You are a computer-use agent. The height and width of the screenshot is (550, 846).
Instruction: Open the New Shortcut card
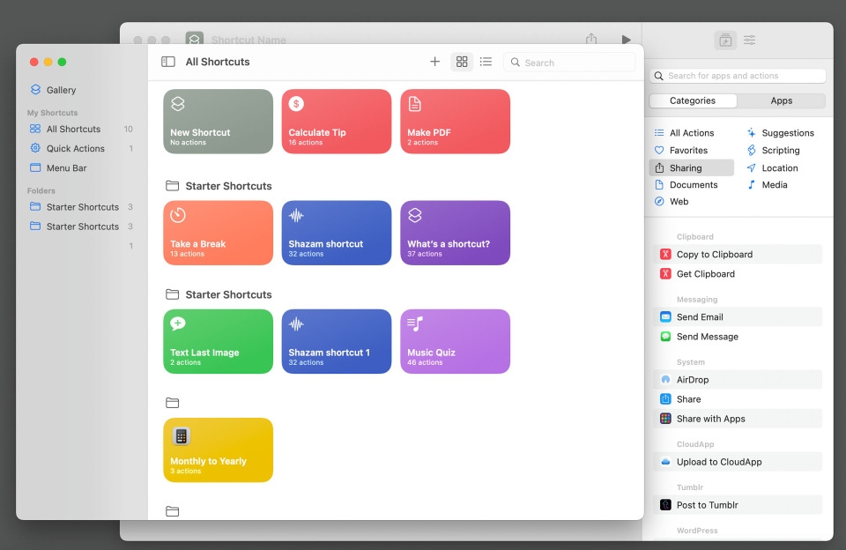tap(218, 122)
